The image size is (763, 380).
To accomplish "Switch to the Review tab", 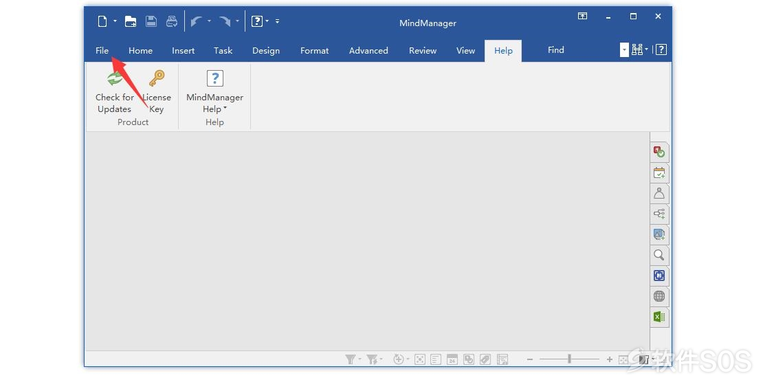I will [x=422, y=51].
